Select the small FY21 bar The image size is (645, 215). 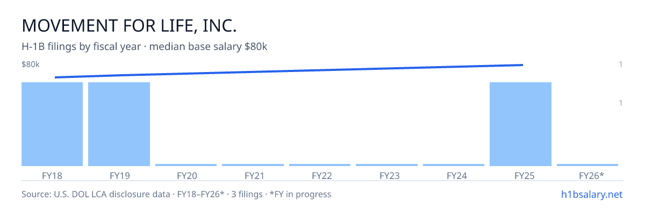[x=253, y=165]
